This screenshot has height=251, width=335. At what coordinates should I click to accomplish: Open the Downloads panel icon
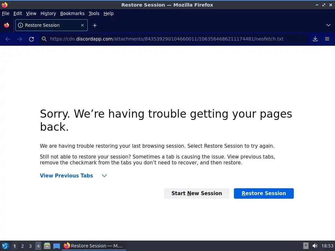pos(315,39)
